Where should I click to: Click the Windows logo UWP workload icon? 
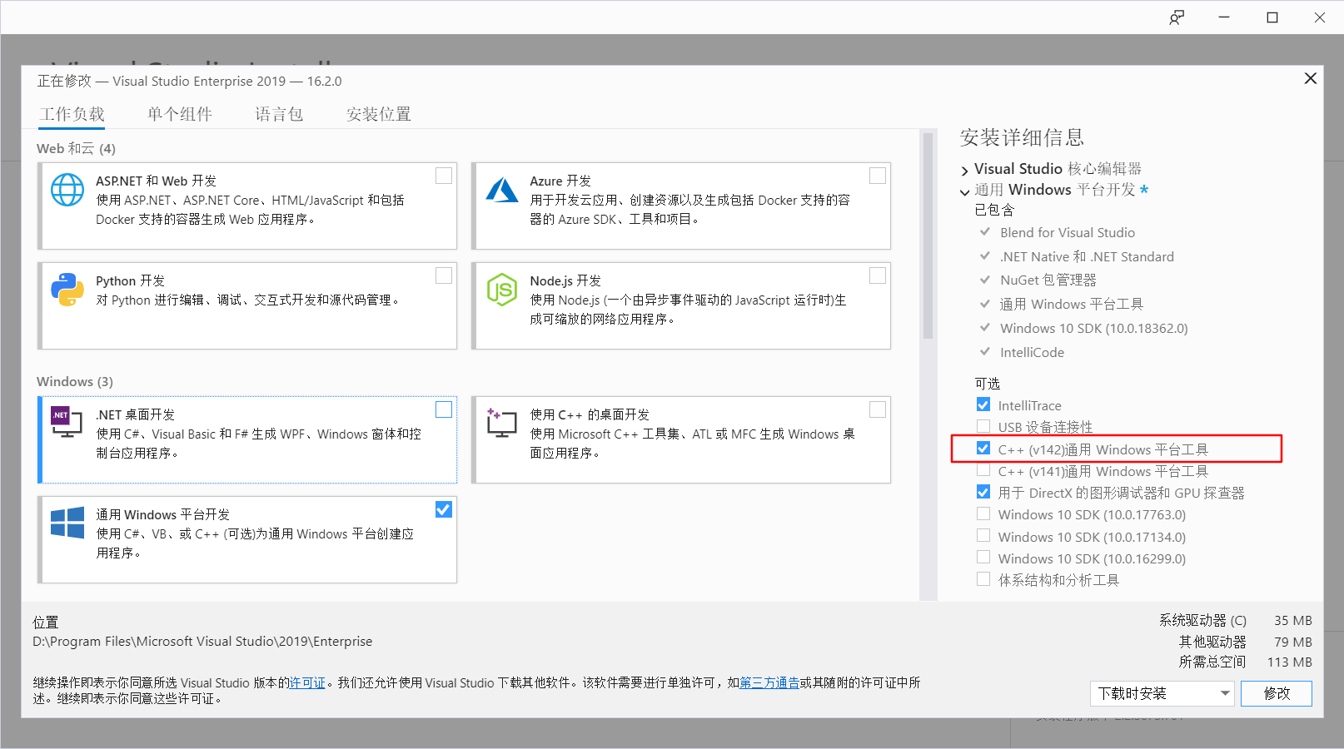tap(67, 523)
